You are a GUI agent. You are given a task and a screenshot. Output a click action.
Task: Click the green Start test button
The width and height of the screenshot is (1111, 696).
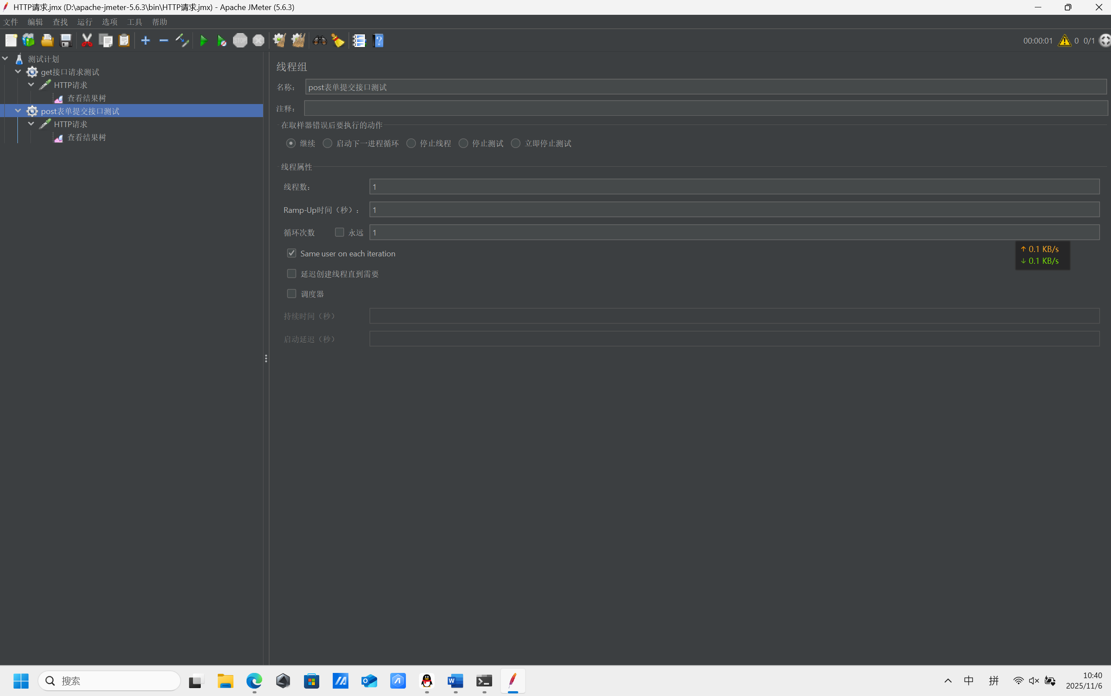(x=203, y=40)
